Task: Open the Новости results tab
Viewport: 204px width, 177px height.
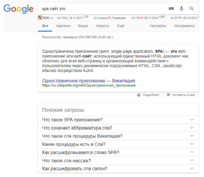Action: (x=103, y=26)
